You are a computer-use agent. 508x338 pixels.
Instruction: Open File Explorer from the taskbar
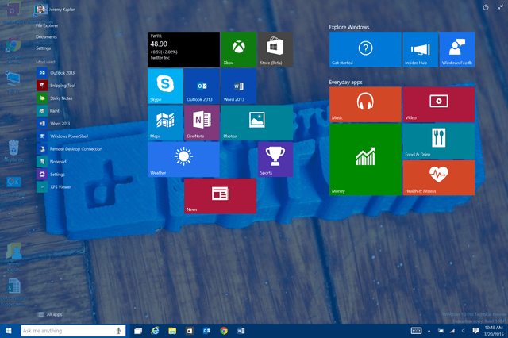coord(172,331)
